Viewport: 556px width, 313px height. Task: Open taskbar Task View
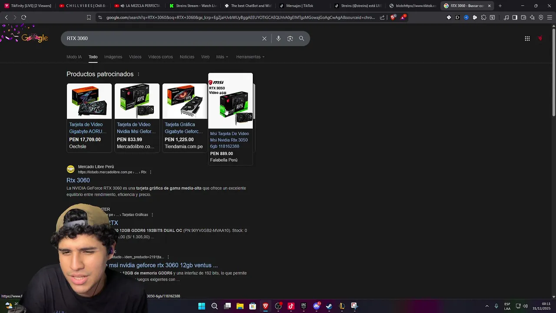227,306
